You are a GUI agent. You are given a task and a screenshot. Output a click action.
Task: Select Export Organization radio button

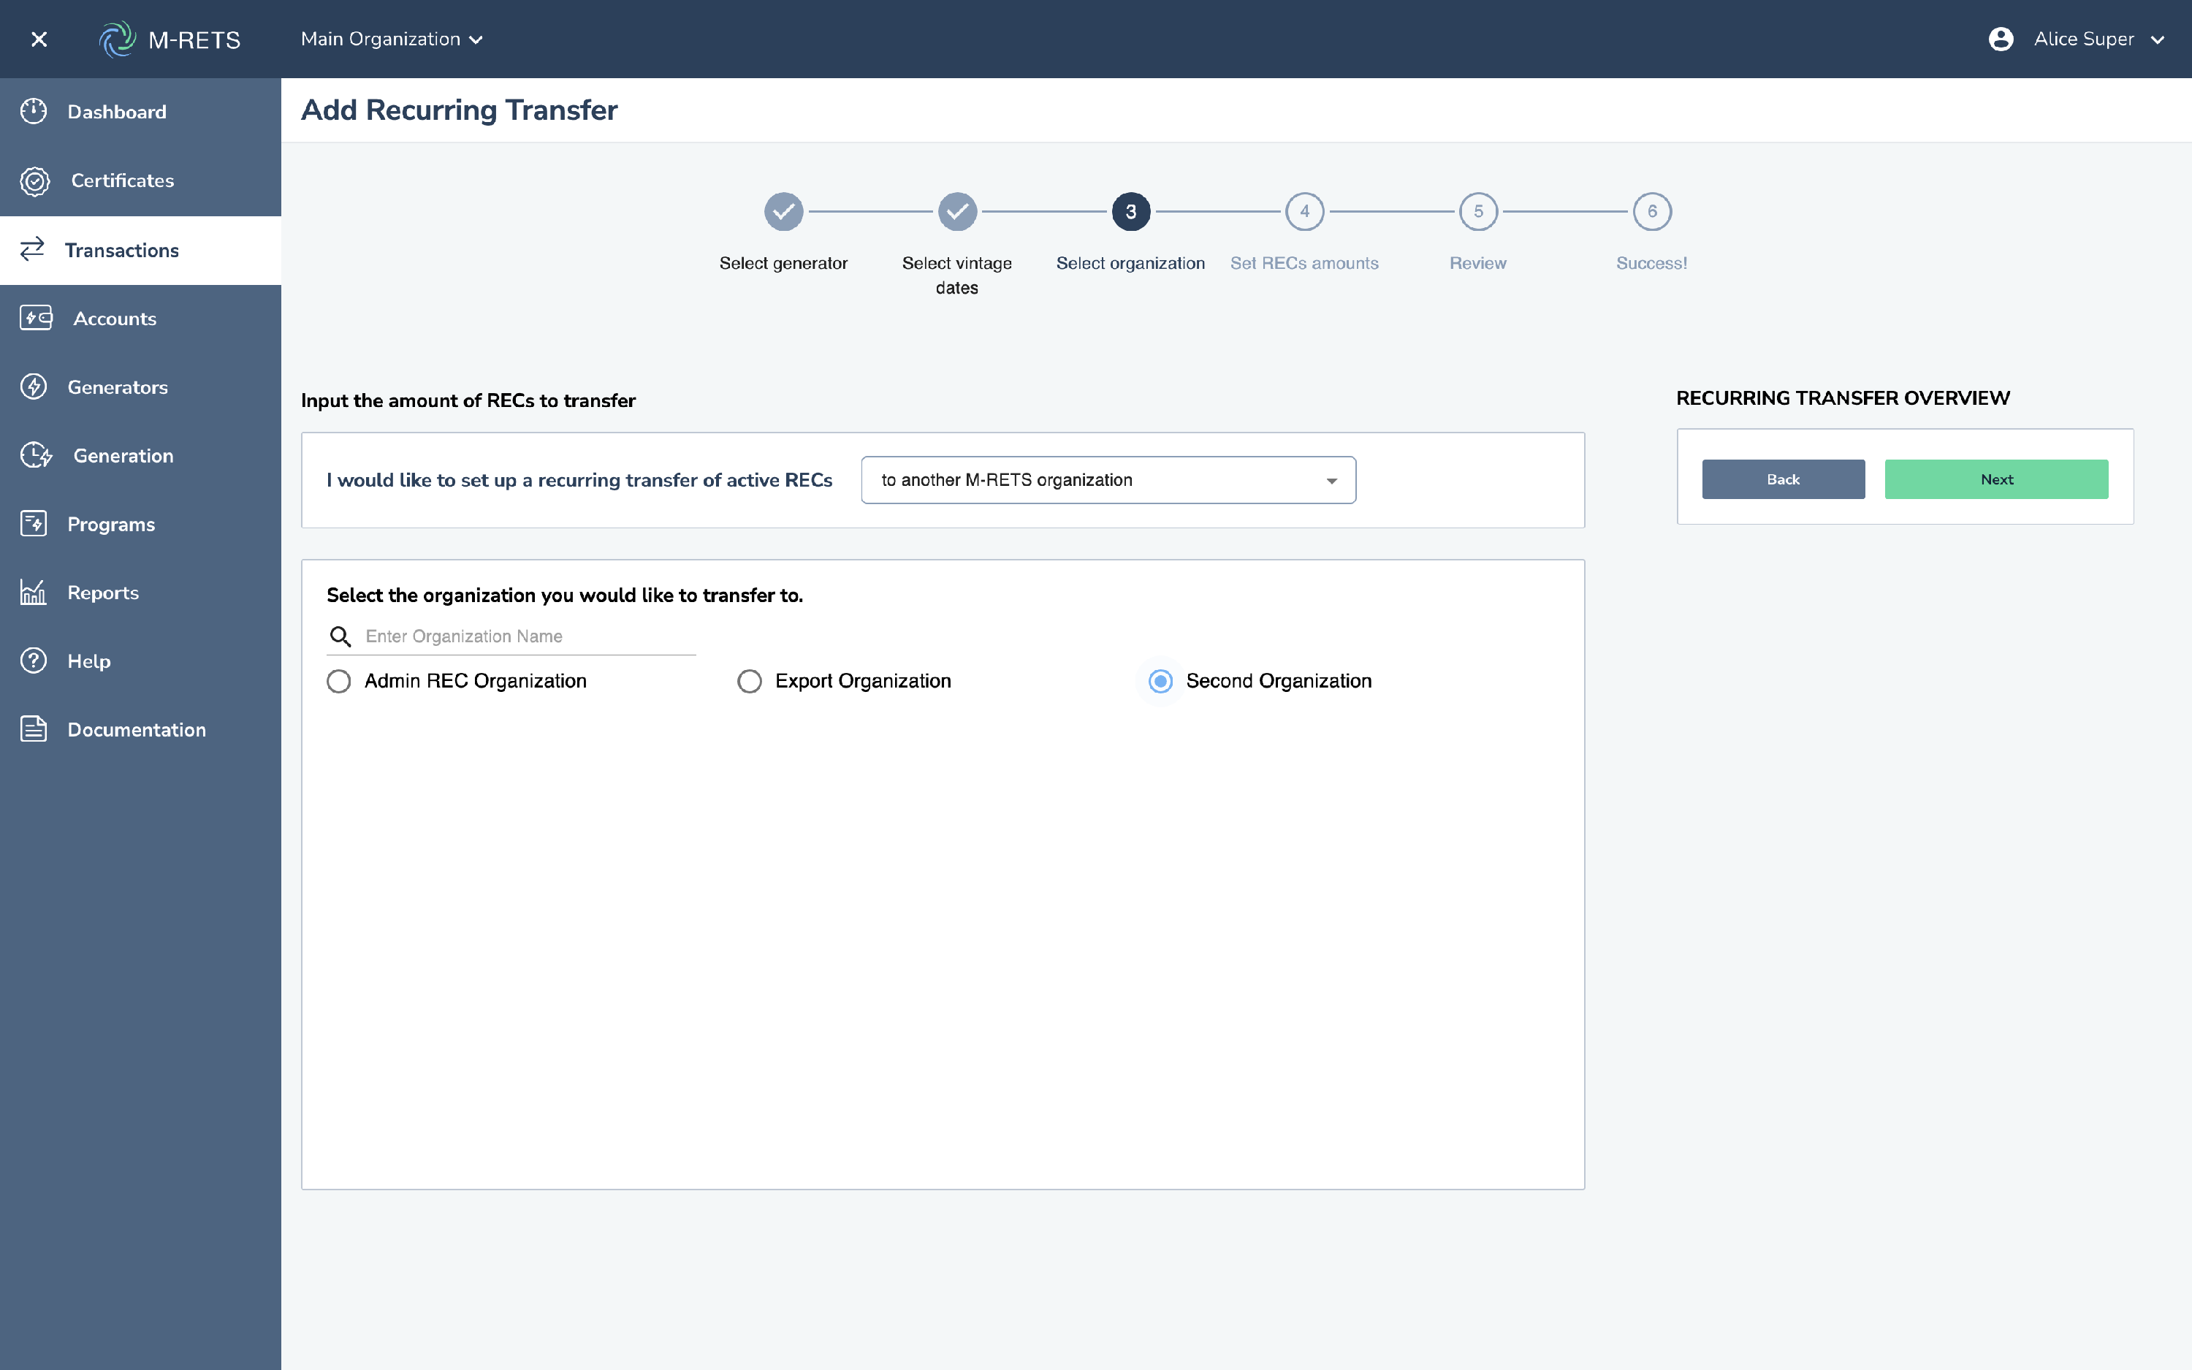click(749, 682)
